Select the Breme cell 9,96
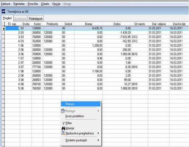Image resolution: width=189 pixels, height=147 pixels. coord(88,58)
